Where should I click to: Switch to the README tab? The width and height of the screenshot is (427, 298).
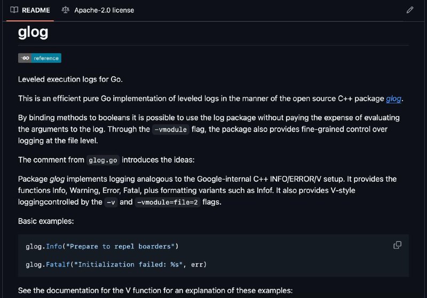(30, 10)
